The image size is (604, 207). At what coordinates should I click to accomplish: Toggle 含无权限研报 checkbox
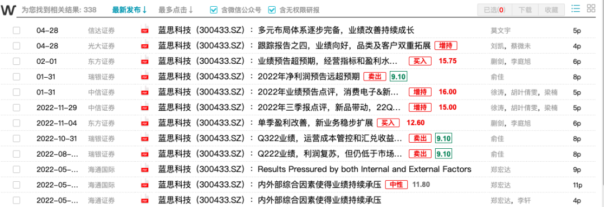click(272, 10)
